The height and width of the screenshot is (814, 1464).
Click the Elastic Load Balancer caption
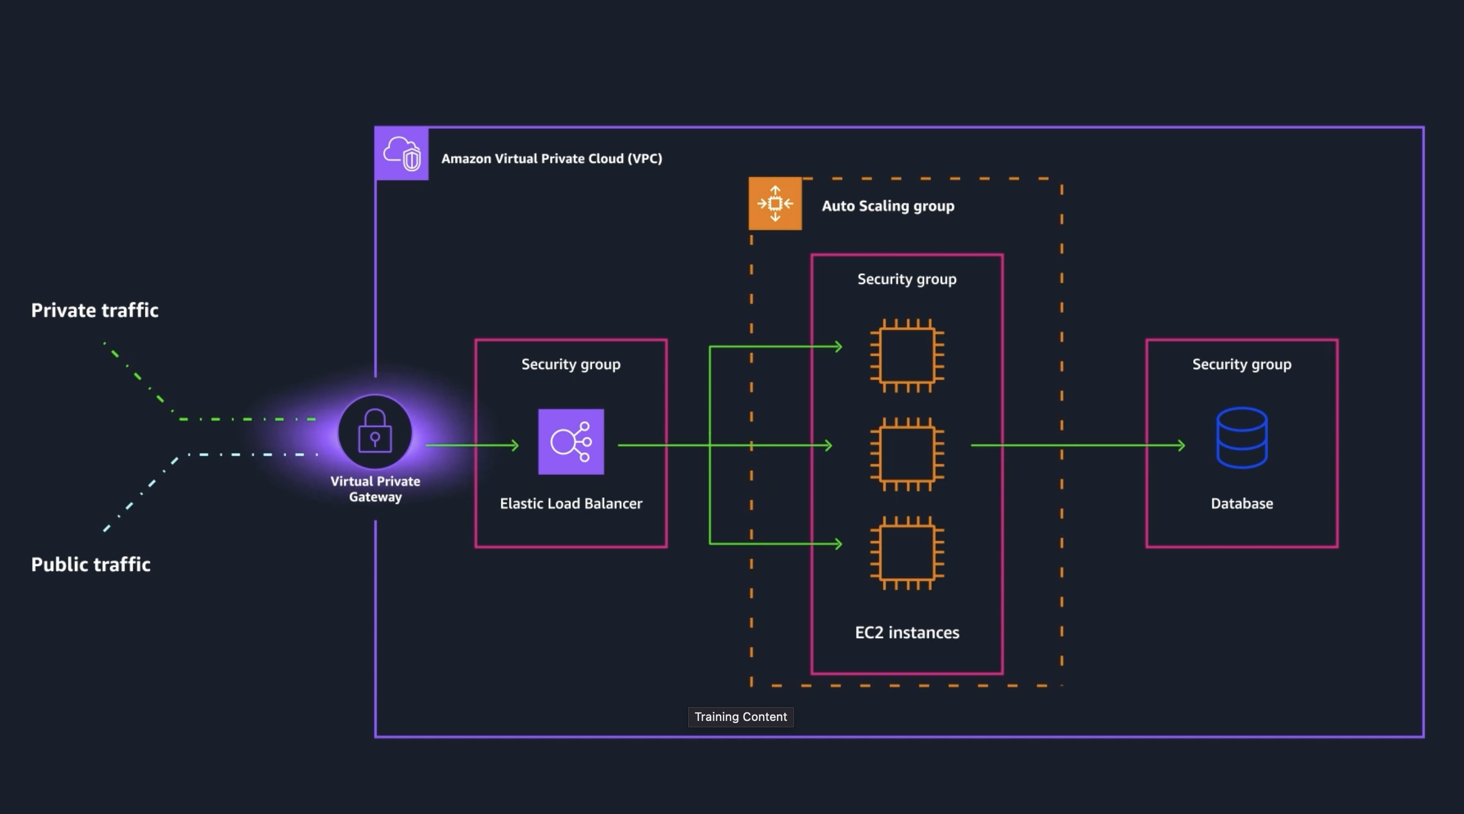pyautogui.click(x=571, y=503)
